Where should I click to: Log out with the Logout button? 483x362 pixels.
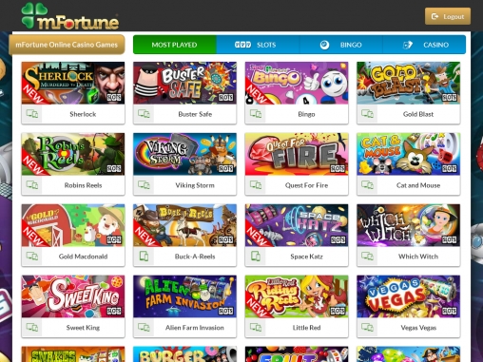[x=448, y=16]
